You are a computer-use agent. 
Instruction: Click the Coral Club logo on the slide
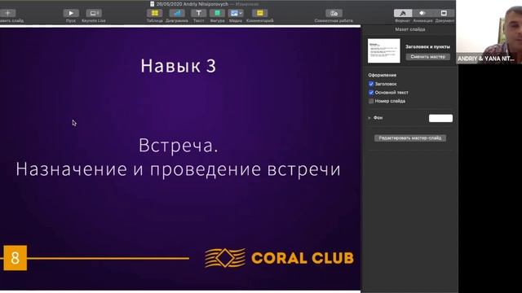tap(279, 258)
